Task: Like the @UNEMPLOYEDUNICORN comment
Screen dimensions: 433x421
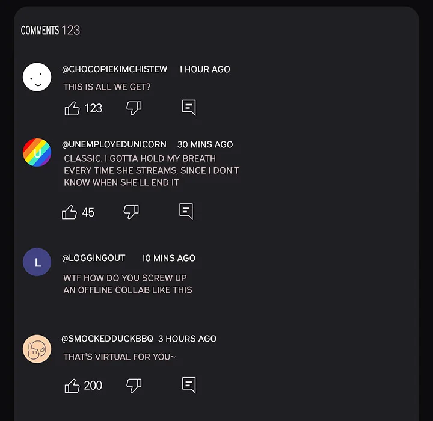Action: click(x=70, y=212)
